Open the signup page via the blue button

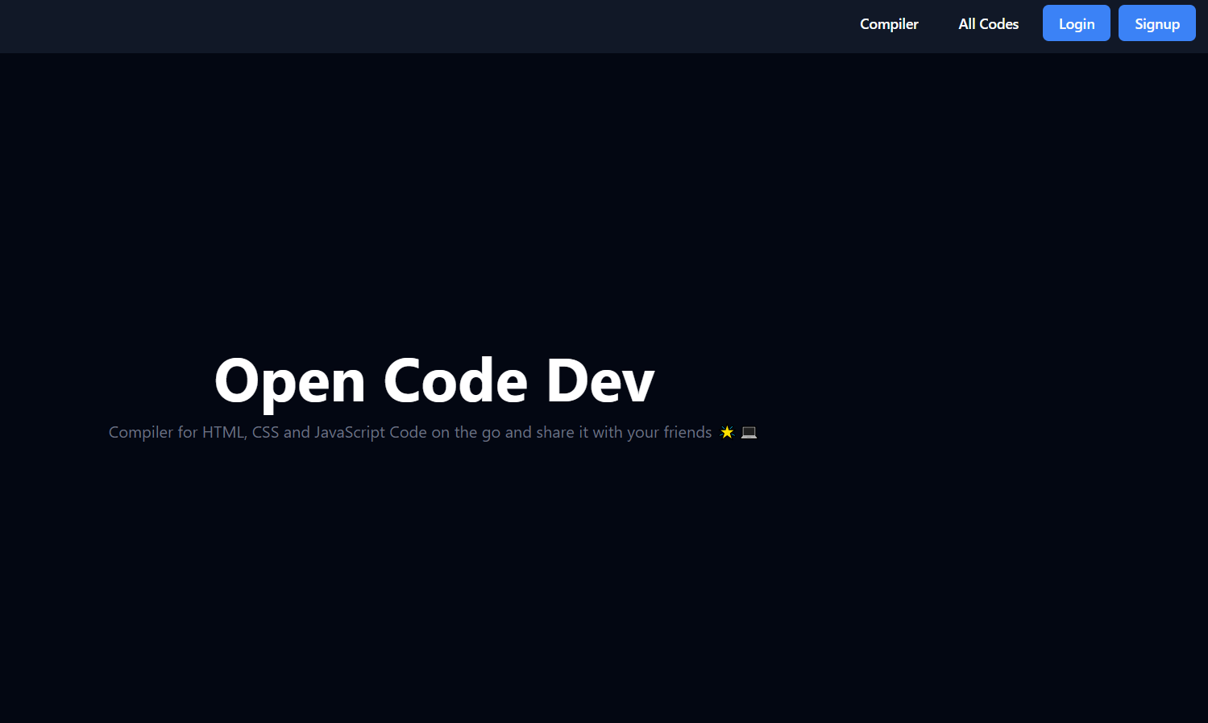coord(1156,23)
